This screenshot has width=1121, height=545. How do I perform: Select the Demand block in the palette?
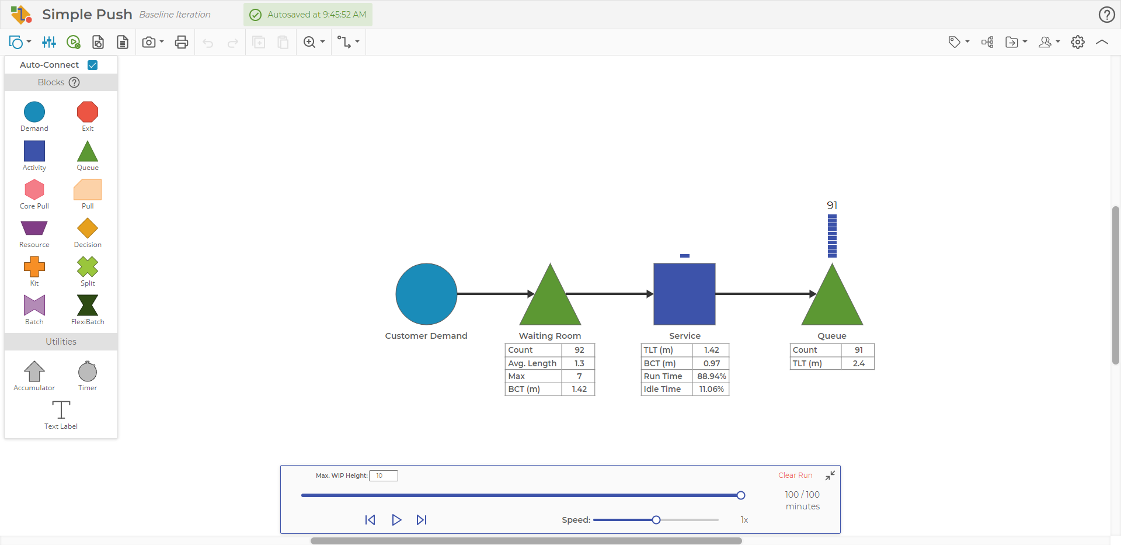pyautogui.click(x=34, y=111)
